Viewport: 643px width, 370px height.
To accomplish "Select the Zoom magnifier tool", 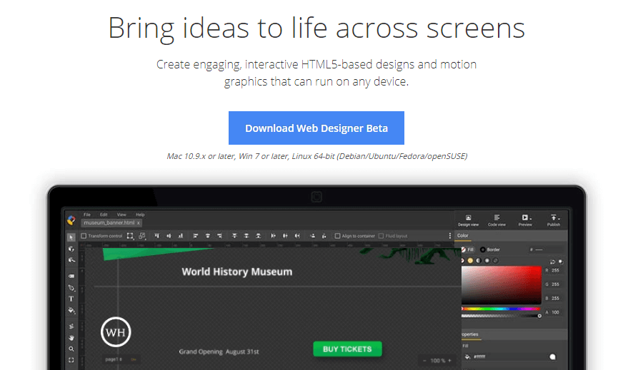I will [71, 349].
